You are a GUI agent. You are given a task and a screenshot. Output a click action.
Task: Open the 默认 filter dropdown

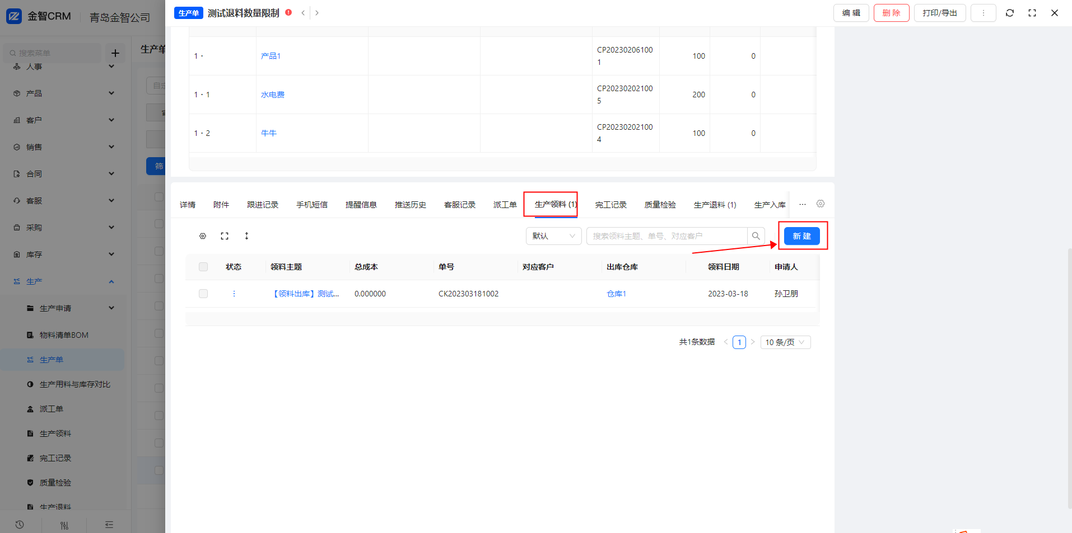click(x=553, y=236)
